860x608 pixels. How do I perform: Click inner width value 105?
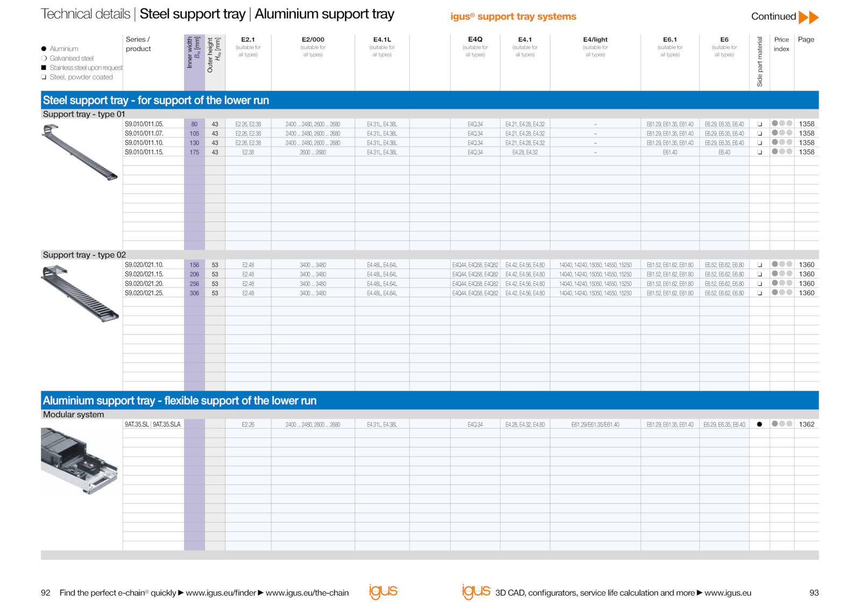click(194, 134)
